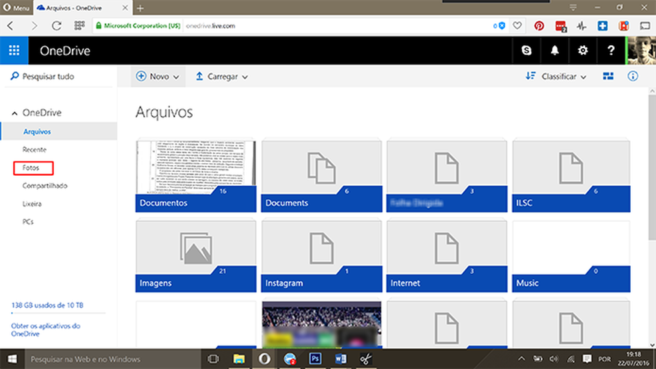Open the account profile picture
Image resolution: width=656 pixels, height=369 pixels.
(641, 51)
